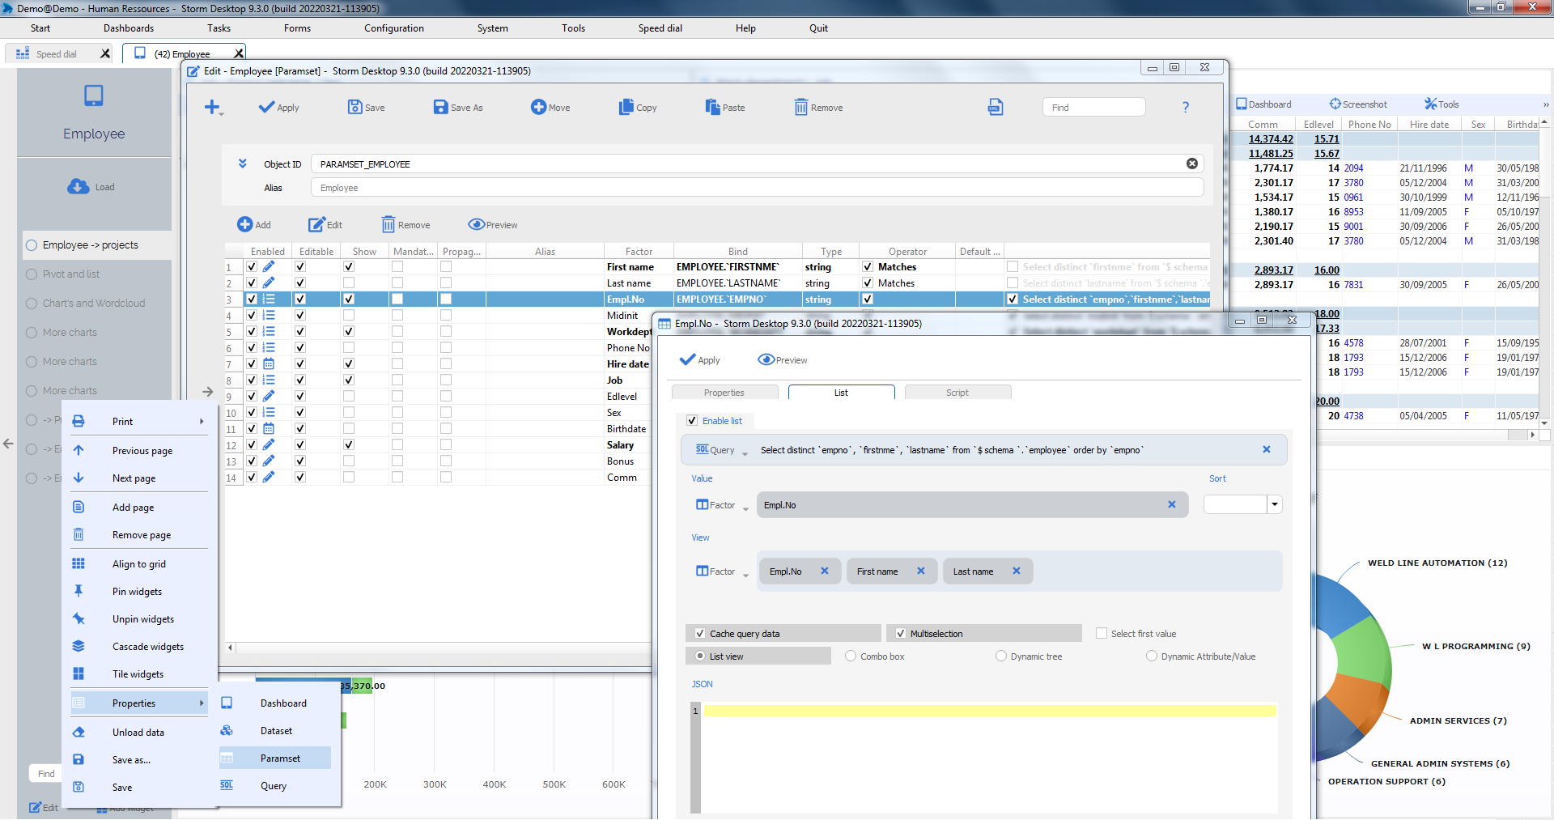The width and height of the screenshot is (1554, 820).
Task: Click the plus add icon in Paramset toolbar
Action: pyautogui.click(x=211, y=107)
